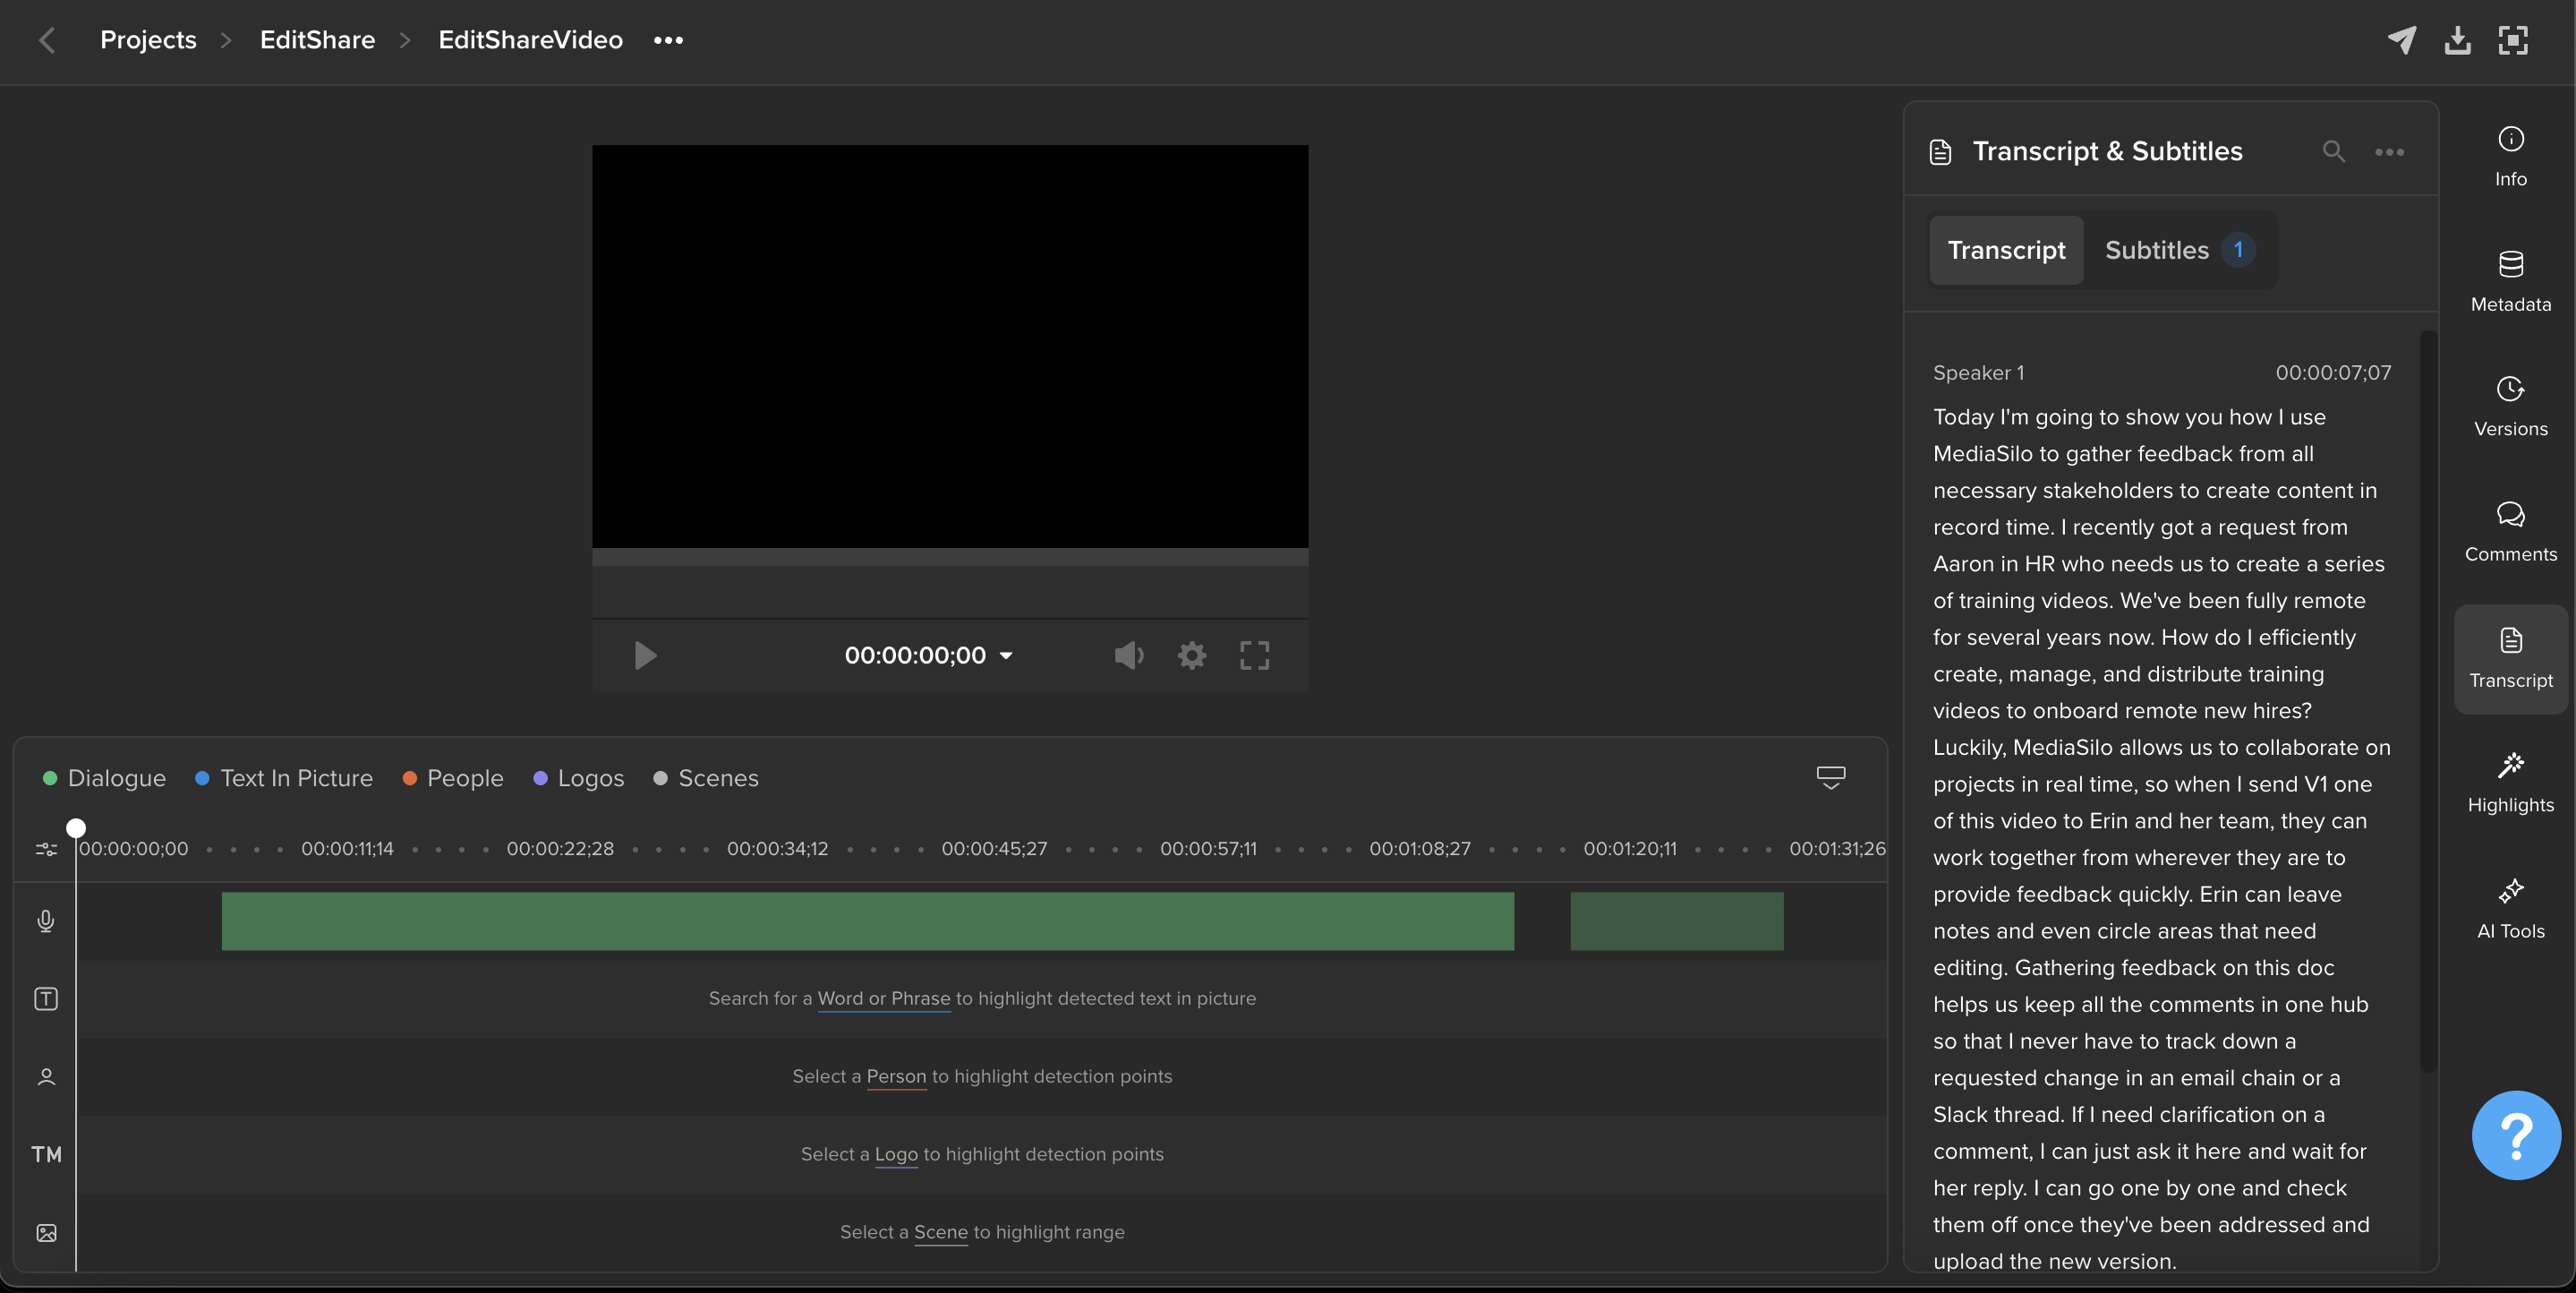Toggle the Text In Picture filter
Screen dimensions: 2576x1293
283,777
